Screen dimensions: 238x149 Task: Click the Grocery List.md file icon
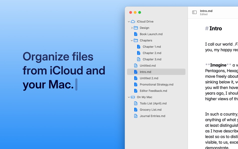(136, 110)
